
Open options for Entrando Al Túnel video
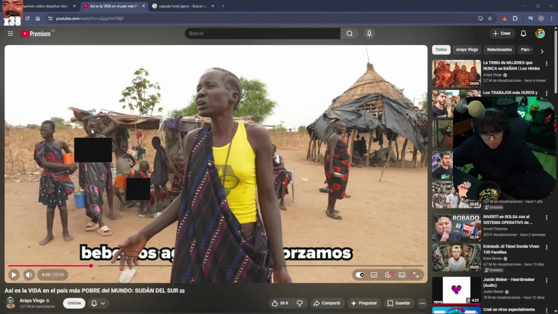(547, 247)
